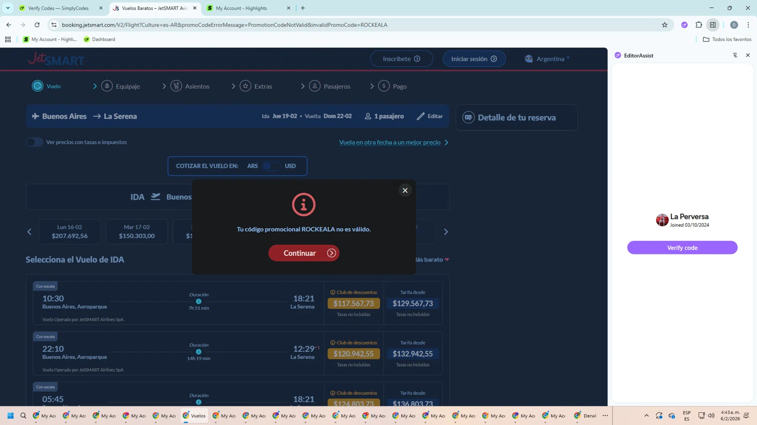The image size is (757, 425).
Task: Open the Derwi Chrome taskbar window
Action: [585, 416]
